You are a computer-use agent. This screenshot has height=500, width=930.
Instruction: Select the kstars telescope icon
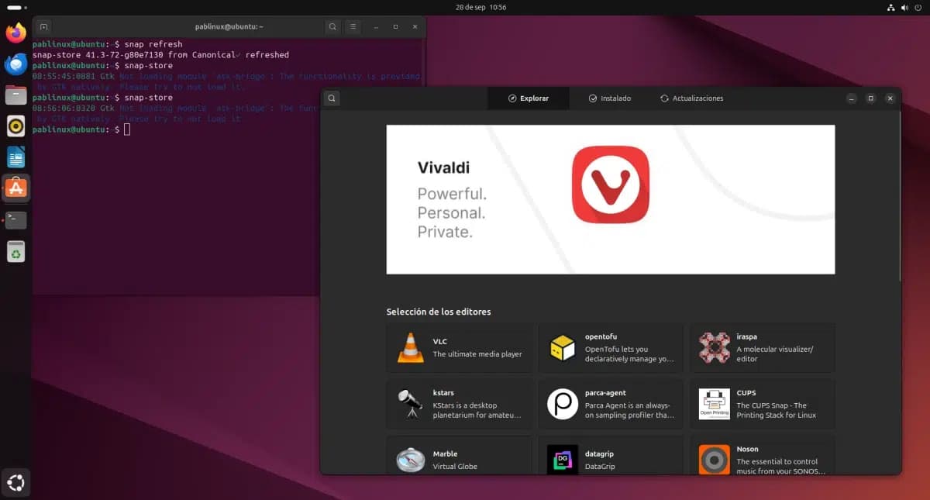[410, 404]
